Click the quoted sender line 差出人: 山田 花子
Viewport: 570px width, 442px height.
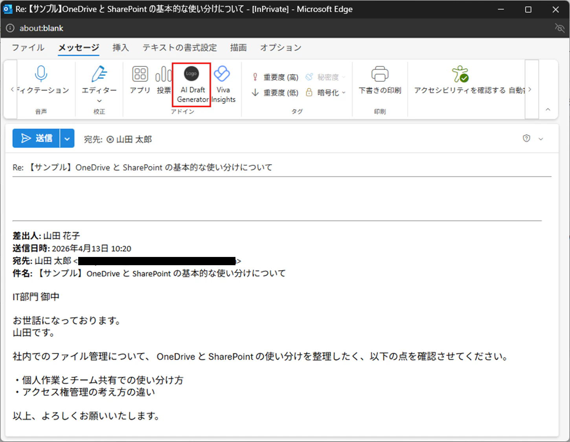pyautogui.click(x=46, y=236)
